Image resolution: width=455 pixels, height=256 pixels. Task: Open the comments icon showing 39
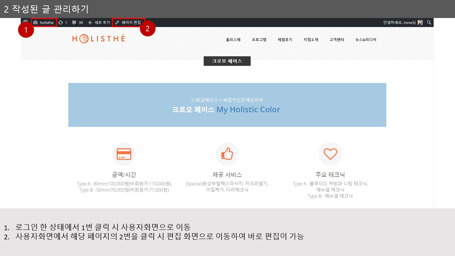(78, 22)
